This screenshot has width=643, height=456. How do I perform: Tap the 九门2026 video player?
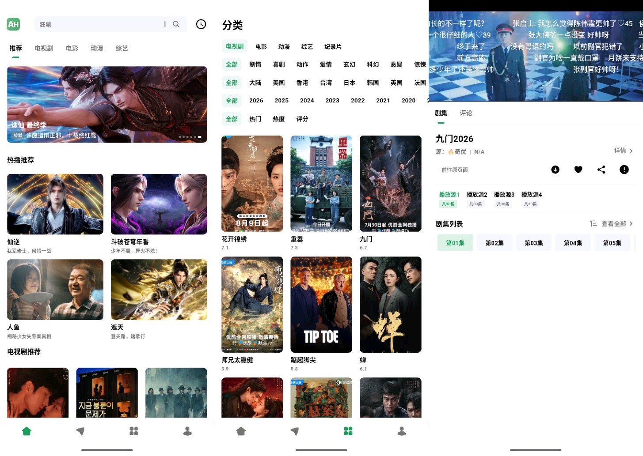536,56
